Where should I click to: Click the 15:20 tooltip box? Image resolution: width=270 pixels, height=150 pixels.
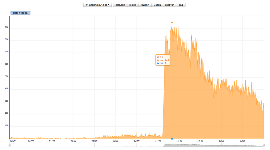coord(163,60)
